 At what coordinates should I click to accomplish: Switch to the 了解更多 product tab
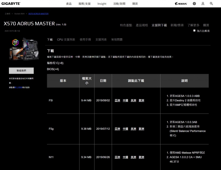[x=193, y=25]
